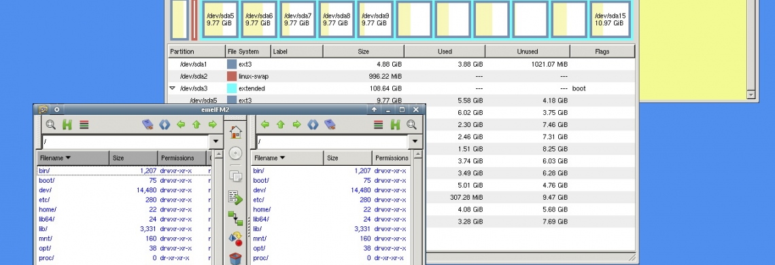Sort left pane by Filename column
Viewport: 775px width, 265px height.
tap(73, 158)
